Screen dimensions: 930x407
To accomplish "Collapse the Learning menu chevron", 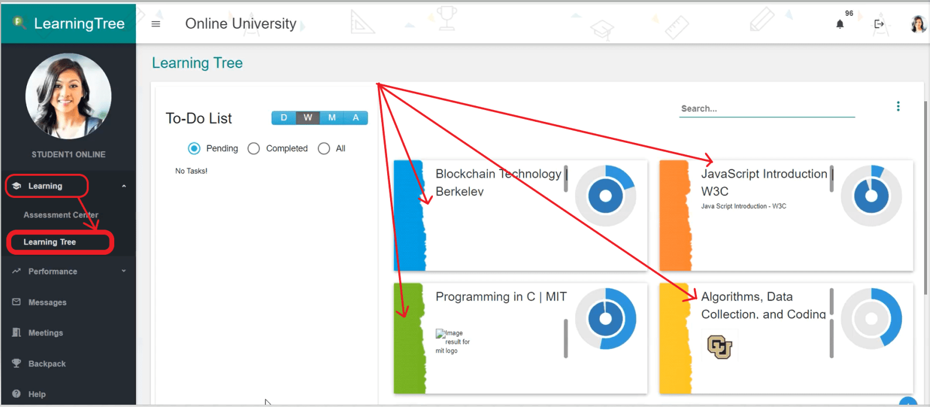I will [x=124, y=186].
